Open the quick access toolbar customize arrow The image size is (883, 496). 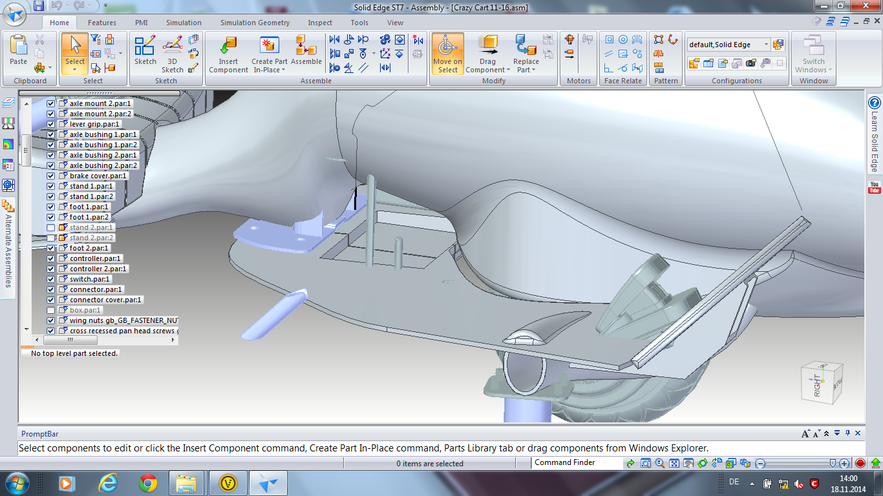pyautogui.click(x=106, y=7)
